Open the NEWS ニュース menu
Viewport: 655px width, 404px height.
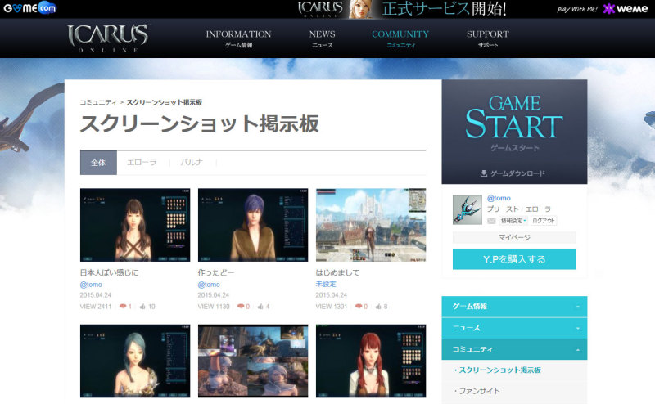pos(322,38)
